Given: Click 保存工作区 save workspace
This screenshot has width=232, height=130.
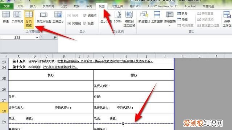Looking at the screenshot, I should point(227,19).
